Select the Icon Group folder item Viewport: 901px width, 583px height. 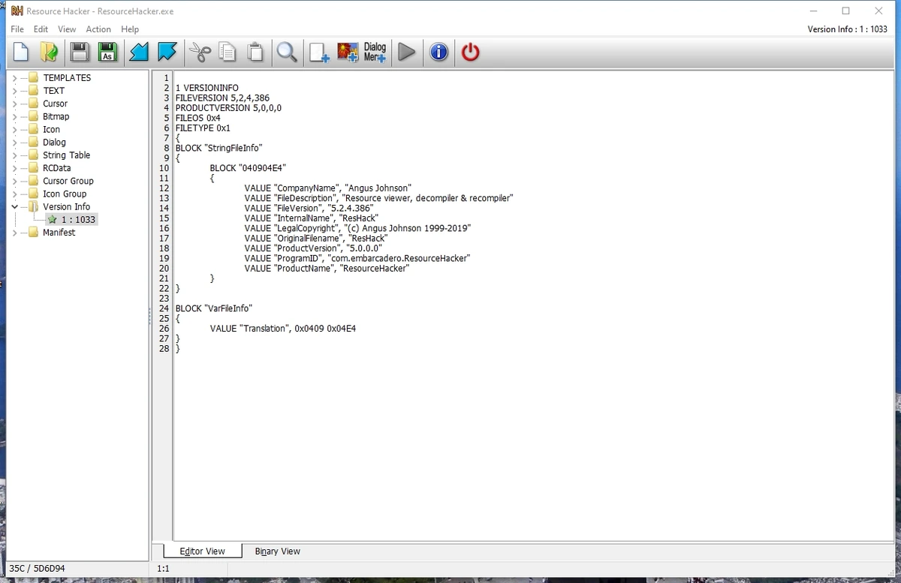click(65, 194)
